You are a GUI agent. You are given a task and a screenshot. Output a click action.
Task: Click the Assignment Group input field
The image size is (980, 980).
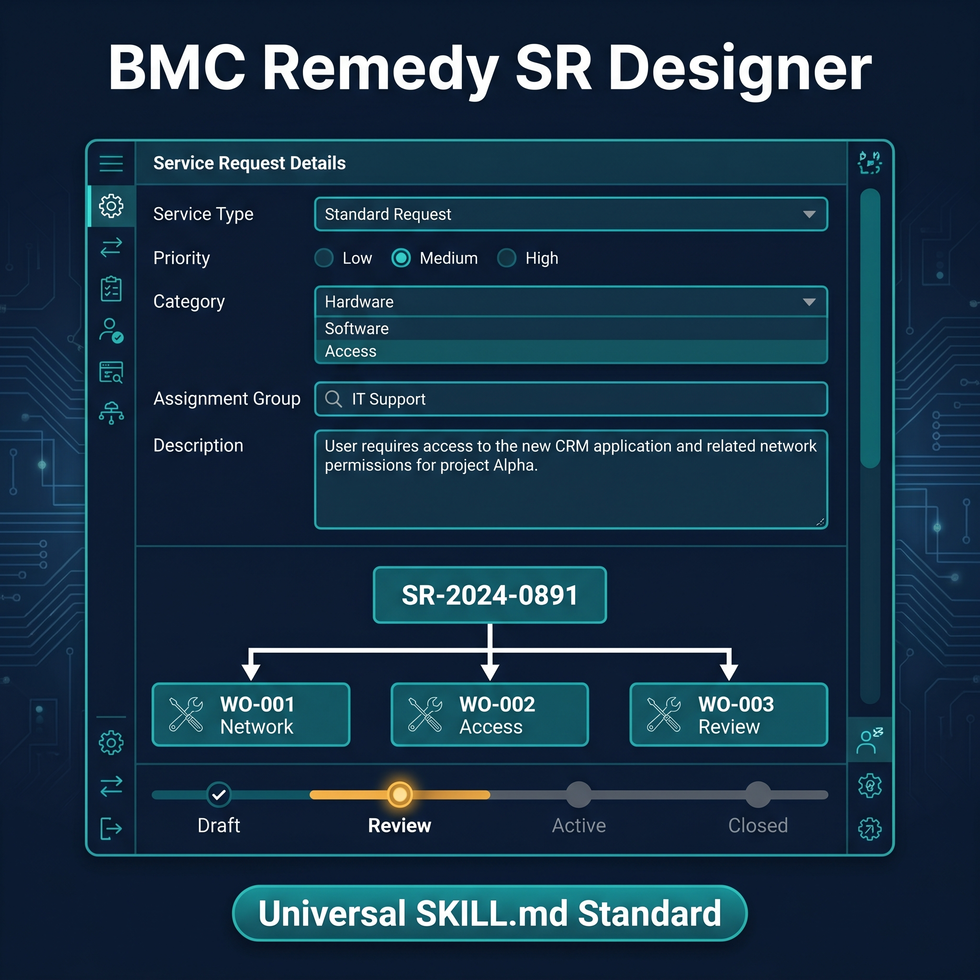tap(571, 399)
